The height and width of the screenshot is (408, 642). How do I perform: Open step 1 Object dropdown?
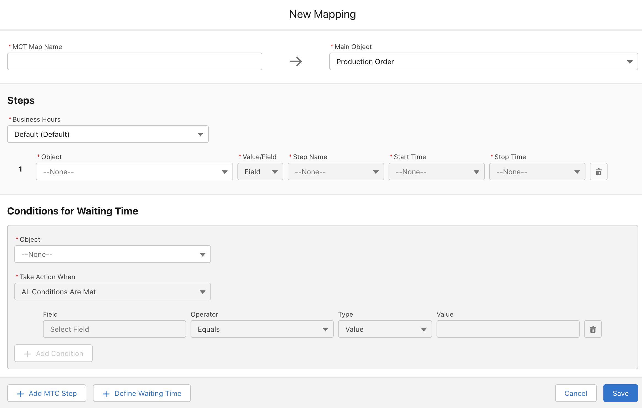point(134,172)
